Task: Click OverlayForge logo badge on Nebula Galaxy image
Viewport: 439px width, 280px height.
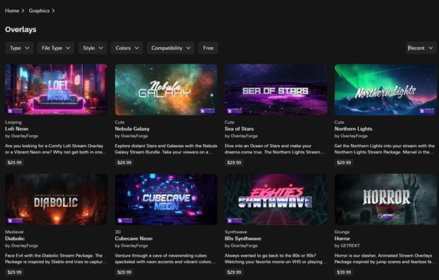Action: [207, 111]
